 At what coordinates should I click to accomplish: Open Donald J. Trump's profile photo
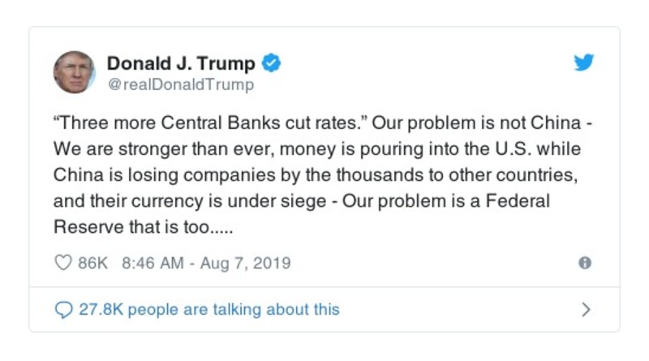(75, 72)
